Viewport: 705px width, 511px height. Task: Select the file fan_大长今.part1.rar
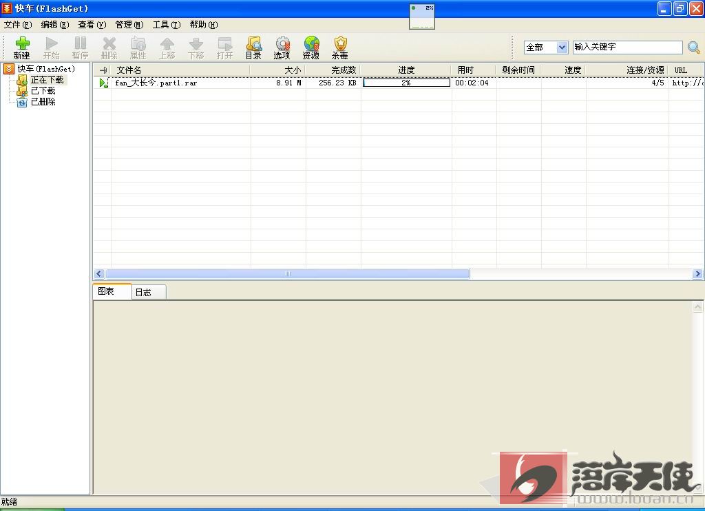tap(156, 83)
